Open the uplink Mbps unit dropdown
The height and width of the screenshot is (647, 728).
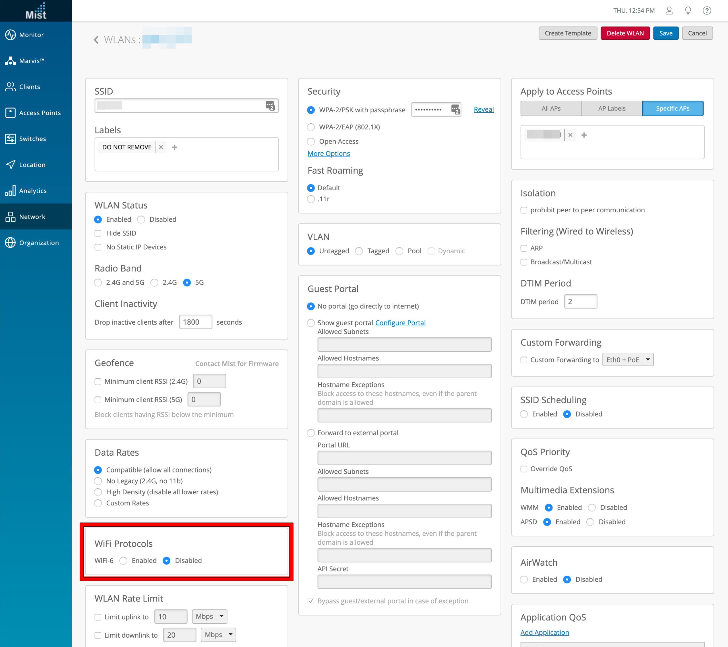(209, 616)
